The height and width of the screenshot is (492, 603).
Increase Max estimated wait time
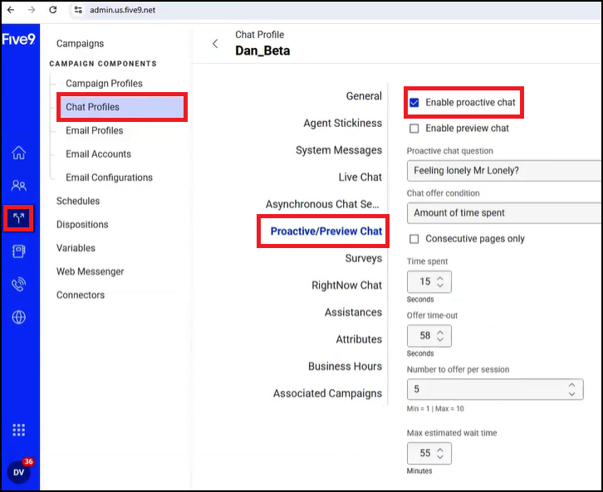[x=440, y=450]
